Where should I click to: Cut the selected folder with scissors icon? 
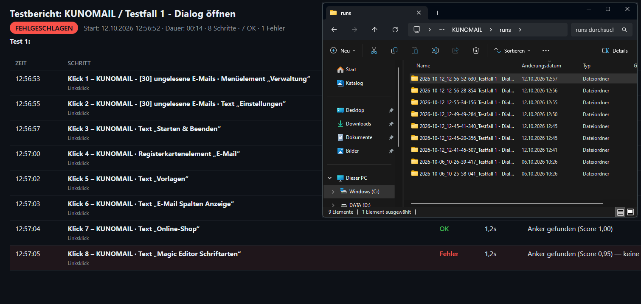pyautogui.click(x=374, y=50)
